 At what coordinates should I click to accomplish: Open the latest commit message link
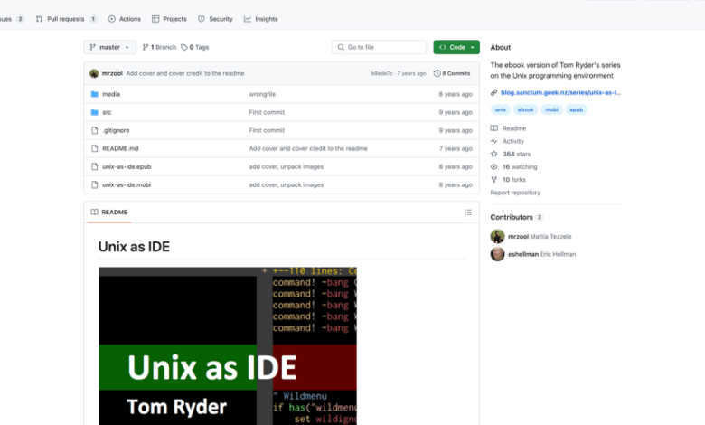click(185, 73)
